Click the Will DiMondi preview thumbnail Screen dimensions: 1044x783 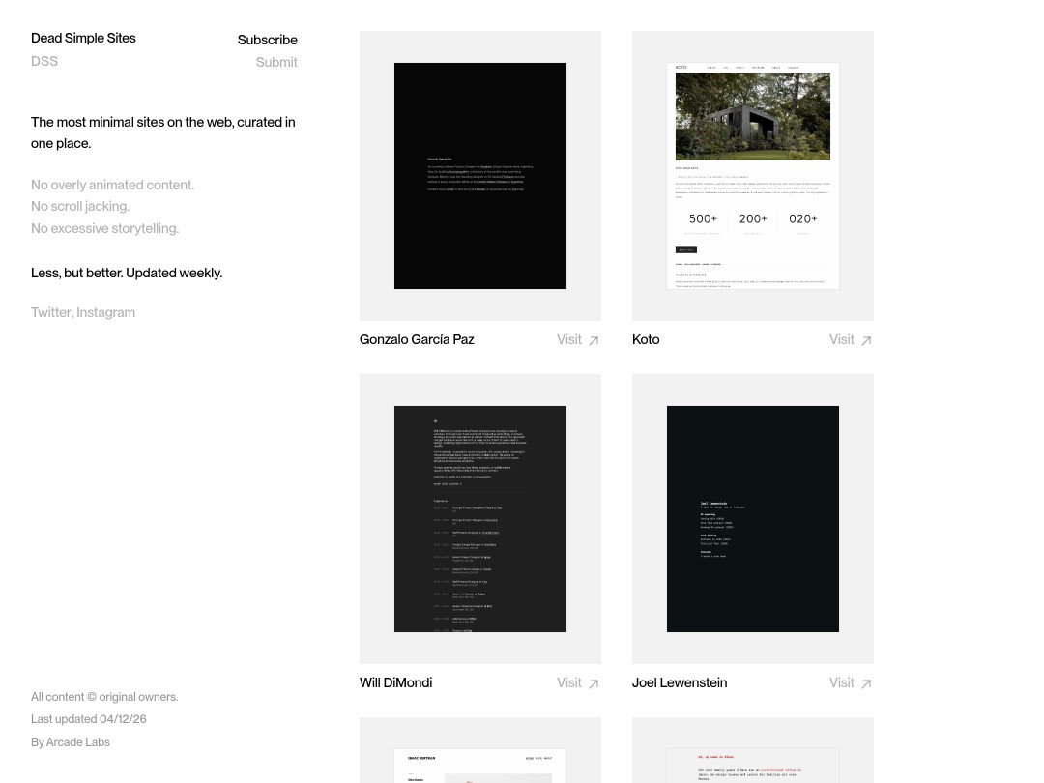[x=479, y=519]
